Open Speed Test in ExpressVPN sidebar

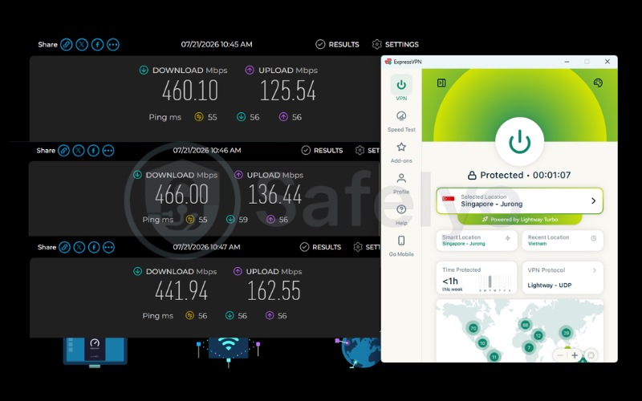tap(401, 122)
